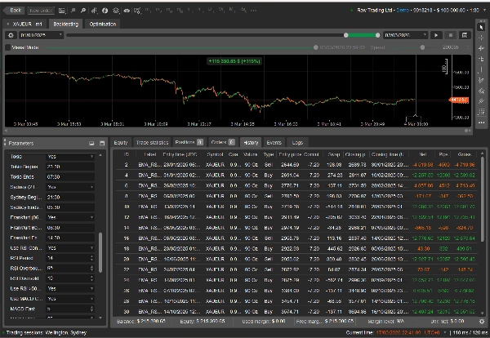Adjust the Speed slider handle
The image size is (490, 338).
point(424,47)
